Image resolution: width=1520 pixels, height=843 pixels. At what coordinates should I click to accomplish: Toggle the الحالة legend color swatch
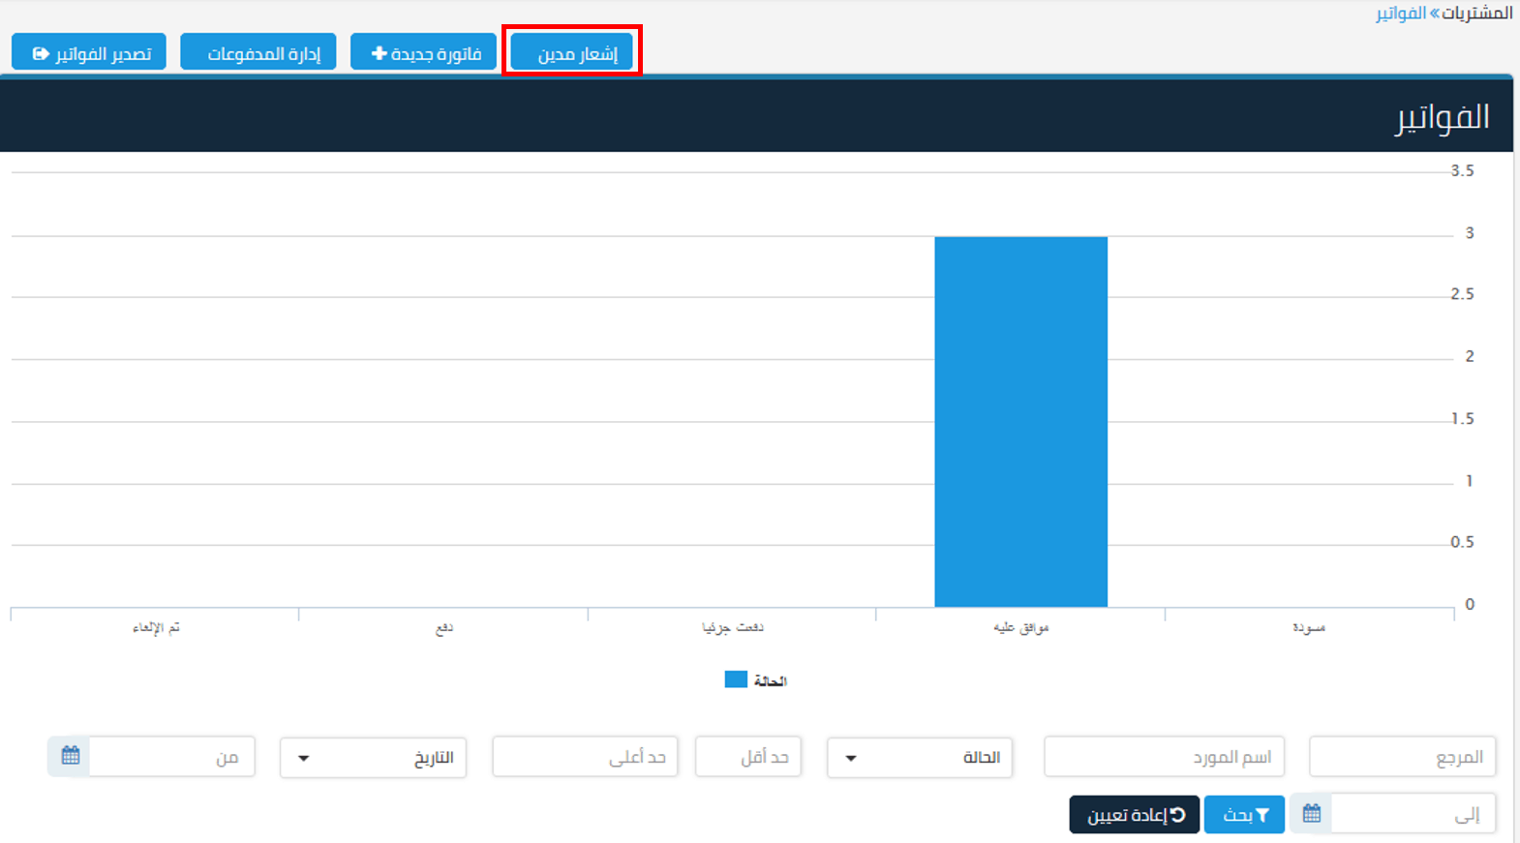tap(736, 679)
